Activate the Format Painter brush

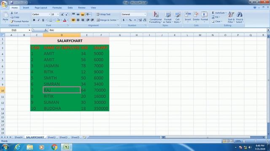click(x=20, y=21)
